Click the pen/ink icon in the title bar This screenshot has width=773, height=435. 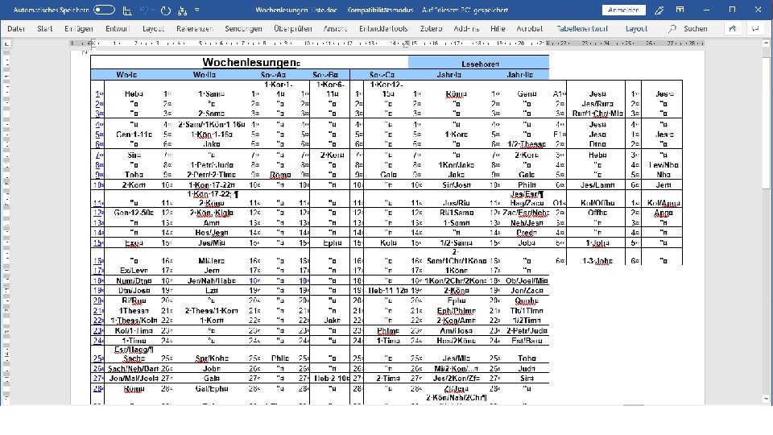[x=659, y=10]
